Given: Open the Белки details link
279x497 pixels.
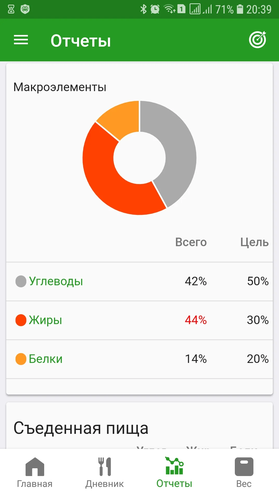Looking at the screenshot, I should tap(45, 359).
